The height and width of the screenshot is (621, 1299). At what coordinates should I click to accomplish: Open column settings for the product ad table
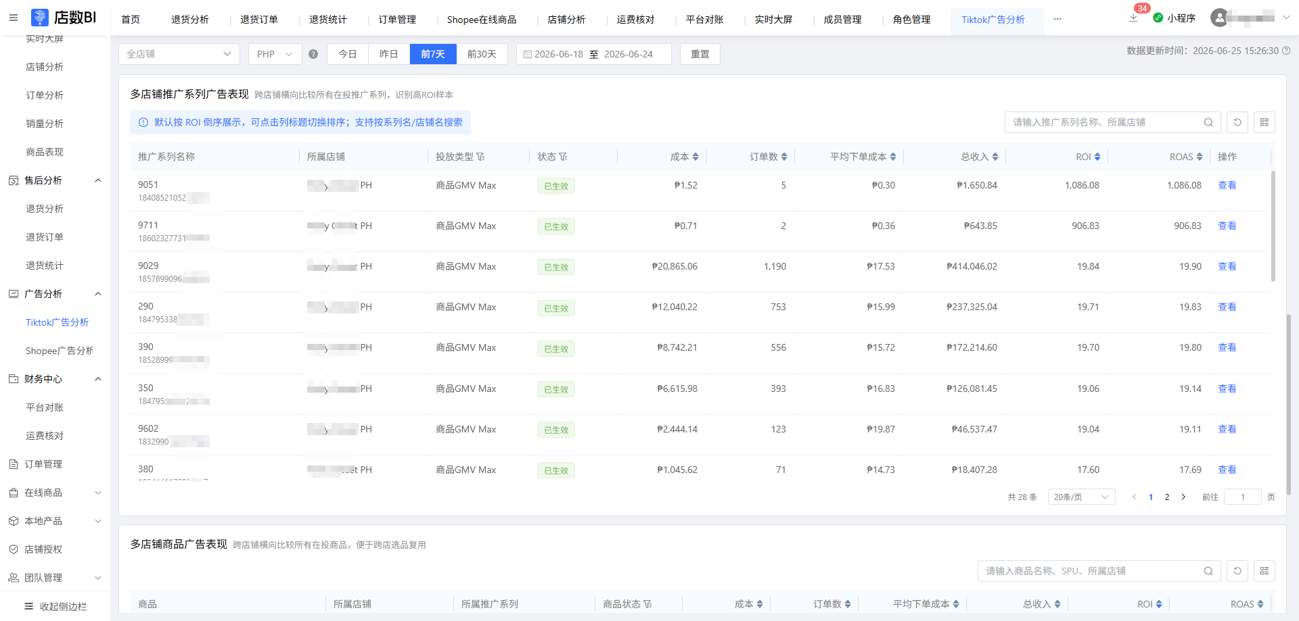point(1264,571)
